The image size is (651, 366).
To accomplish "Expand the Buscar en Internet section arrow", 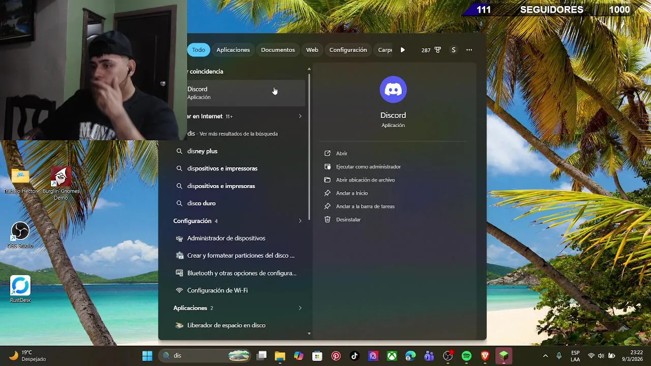I will (x=300, y=116).
